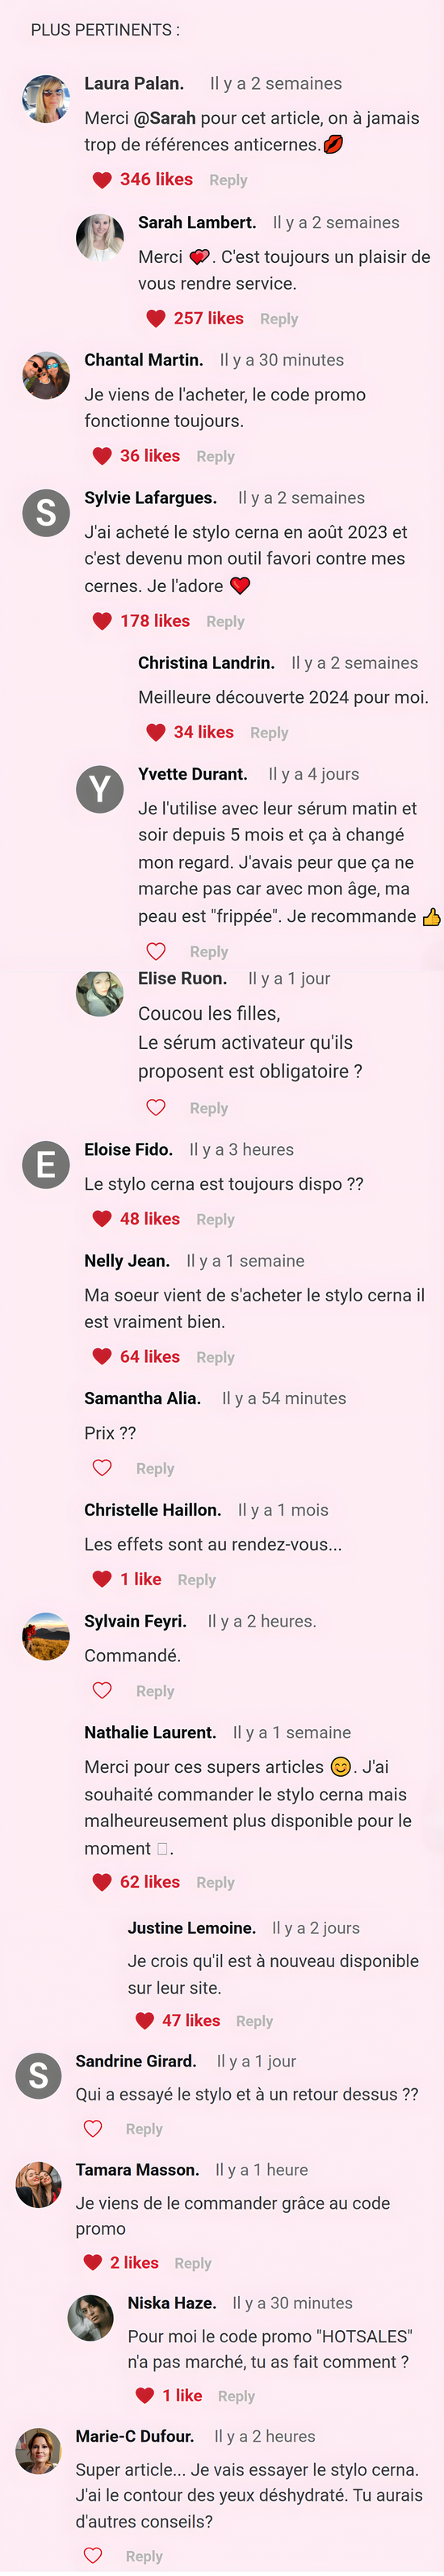This screenshot has width=444, height=2576.
Task: Reply to Nathalie Laurent's comment
Action: (216, 1883)
